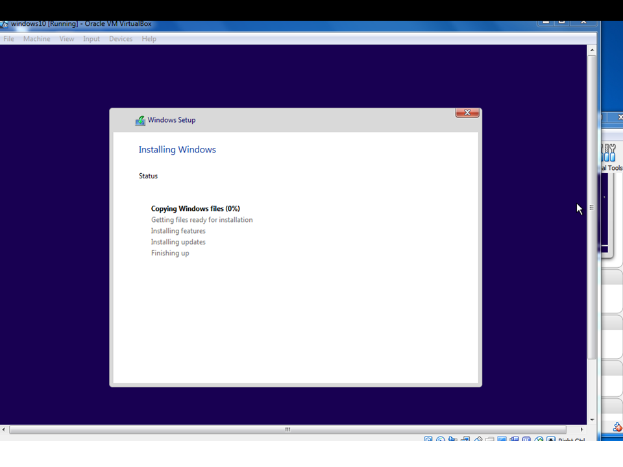Click the right vertical scrollbar down arrow
The height and width of the screenshot is (467, 623).
click(x=591, y=420)
